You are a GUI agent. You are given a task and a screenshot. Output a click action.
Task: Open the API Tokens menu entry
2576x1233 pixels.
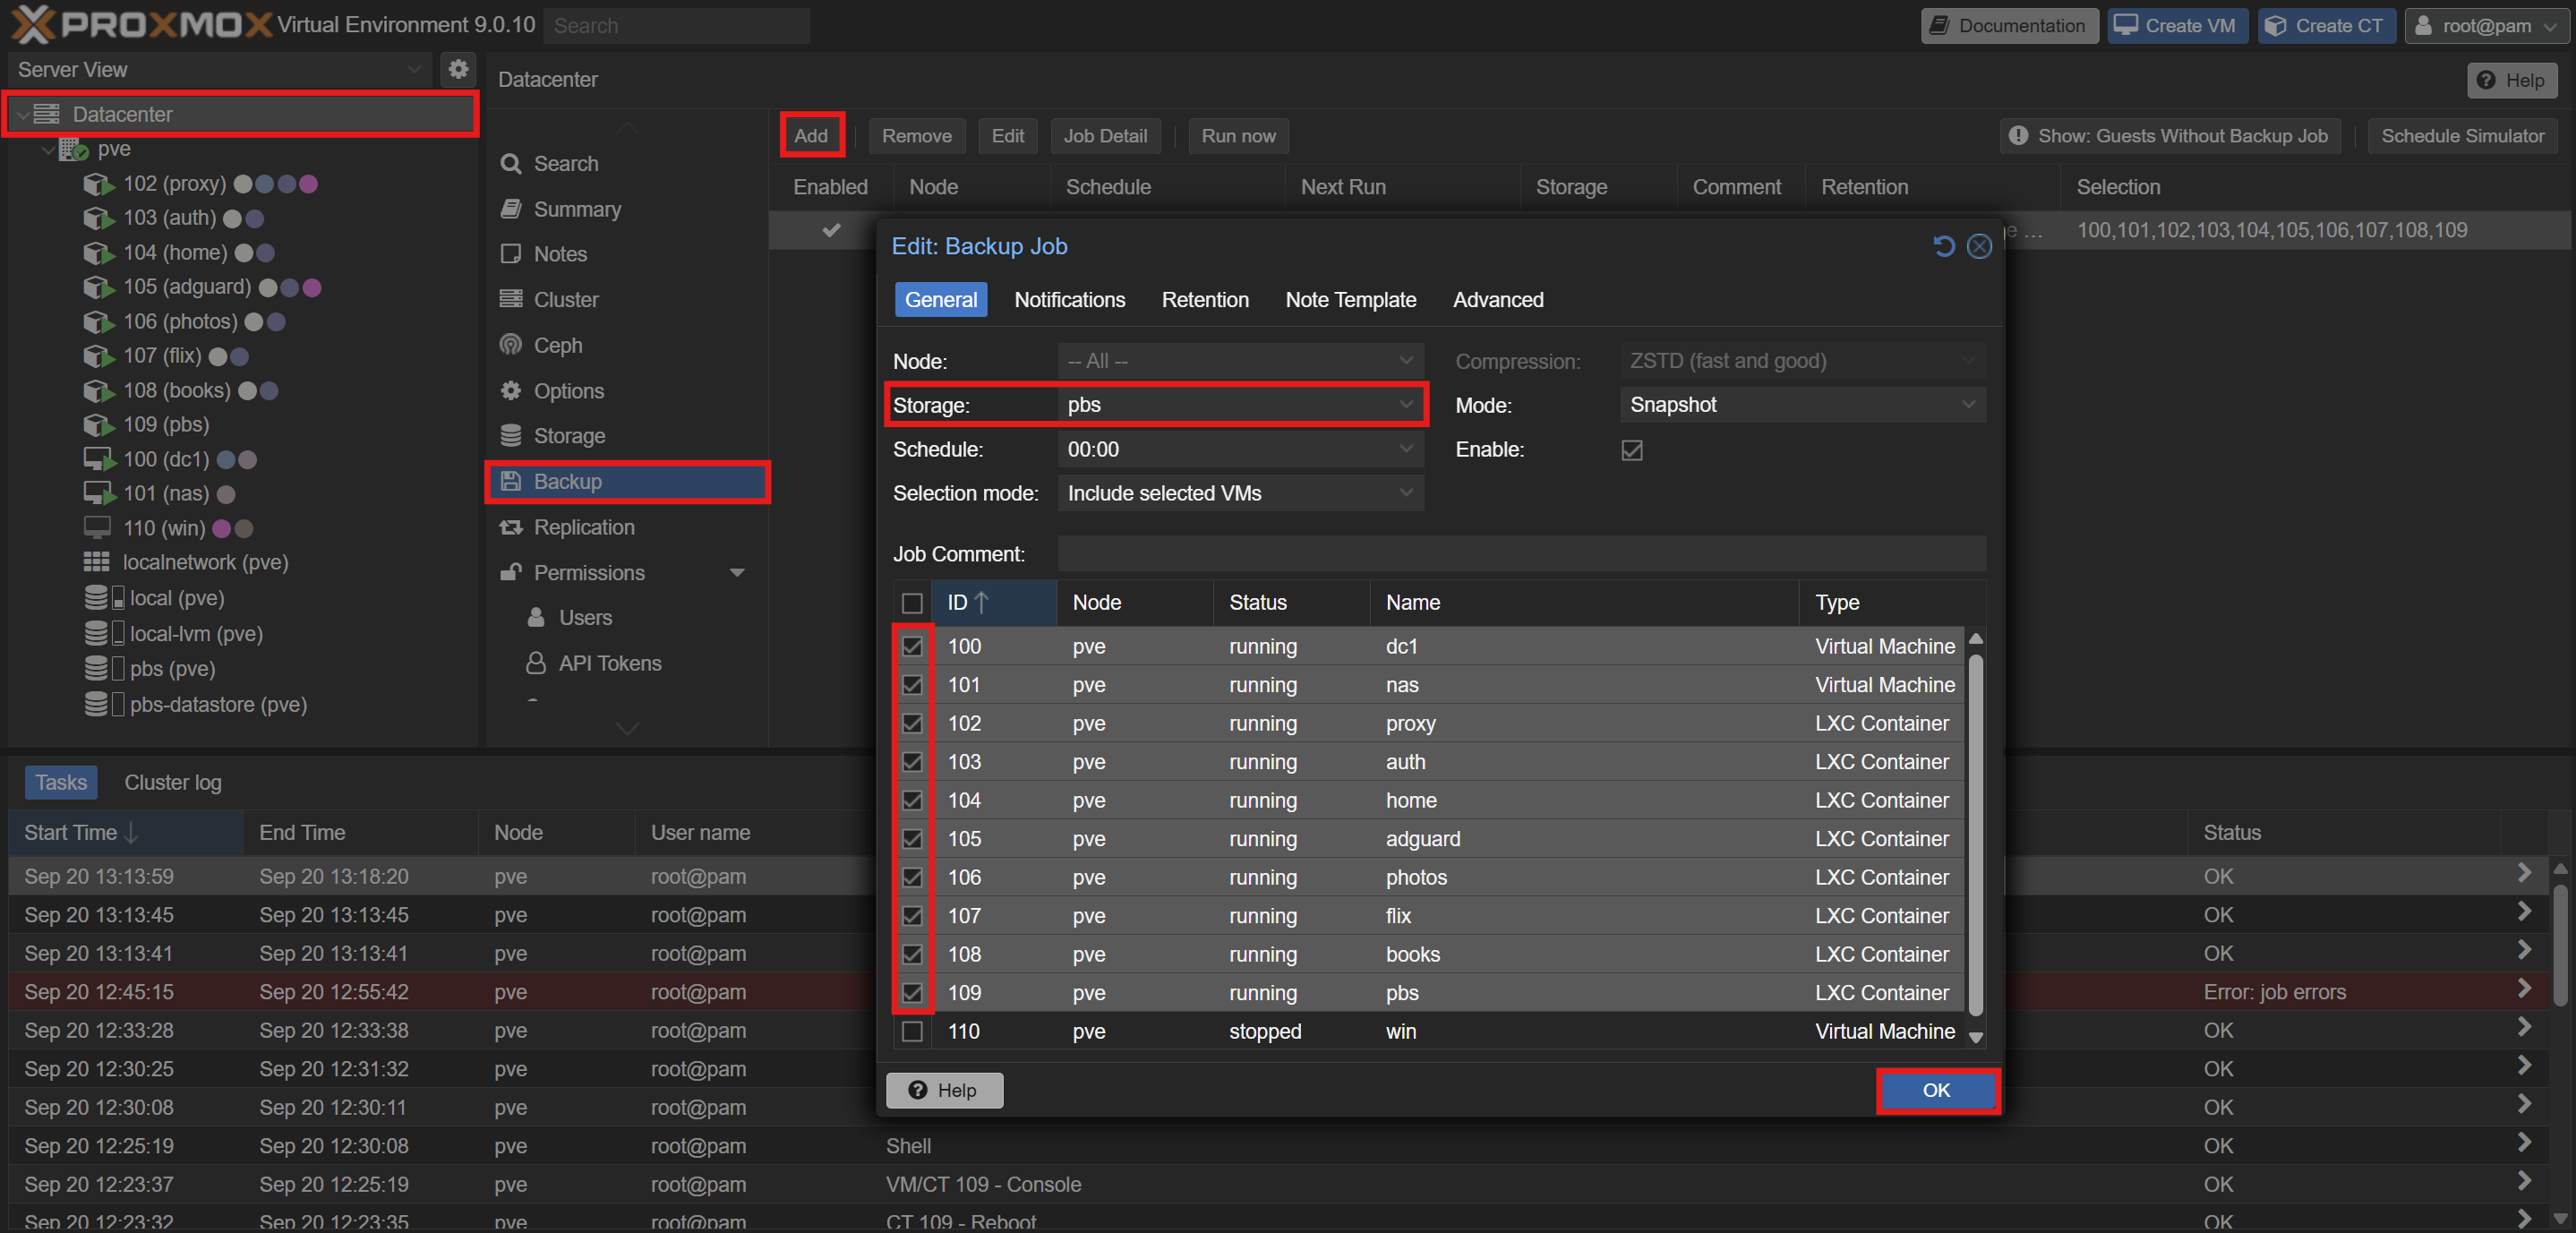(609, 663)
